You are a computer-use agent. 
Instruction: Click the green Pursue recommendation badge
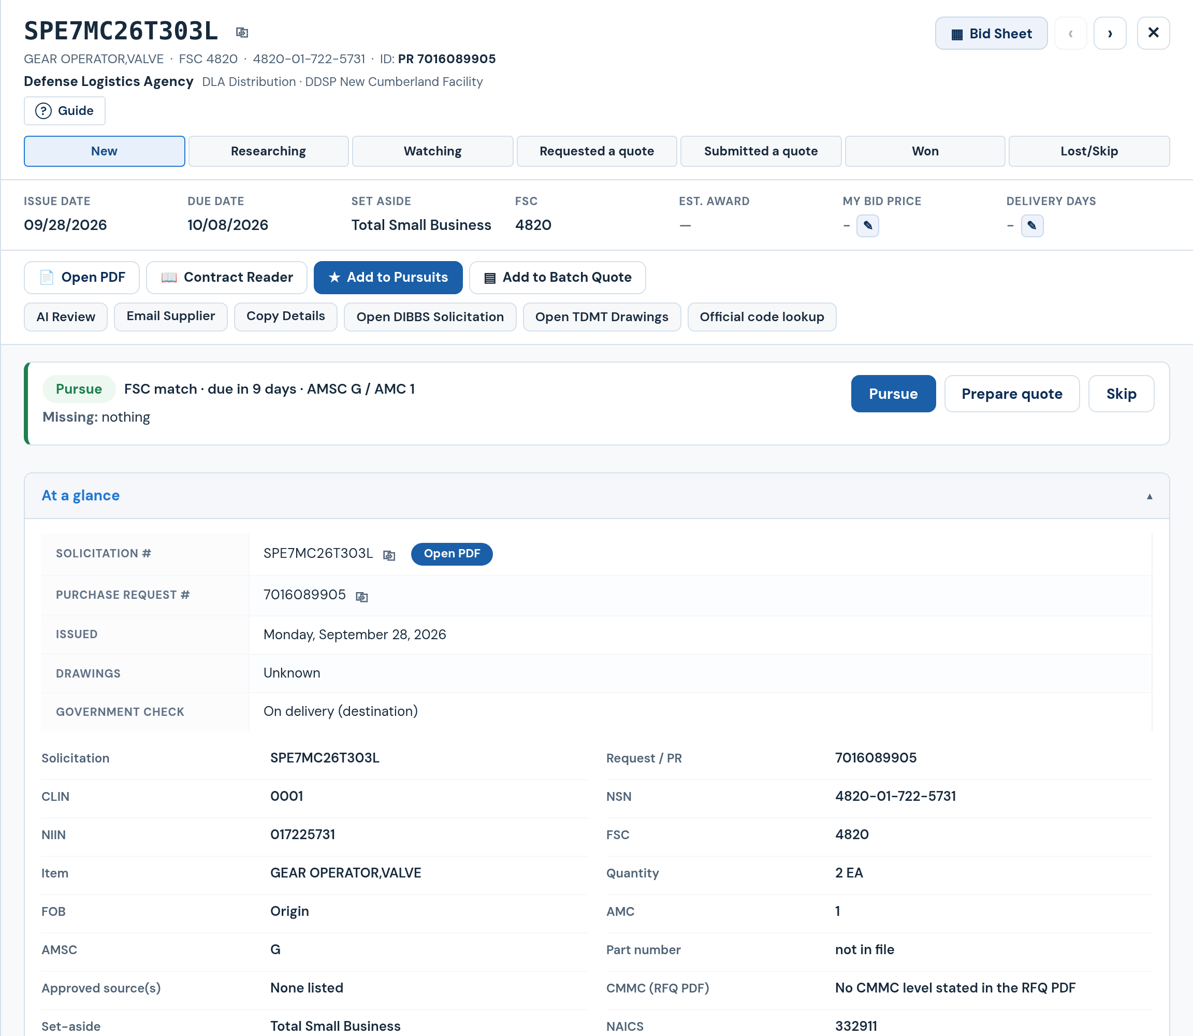pyautogui.click(x=79, y=389)
